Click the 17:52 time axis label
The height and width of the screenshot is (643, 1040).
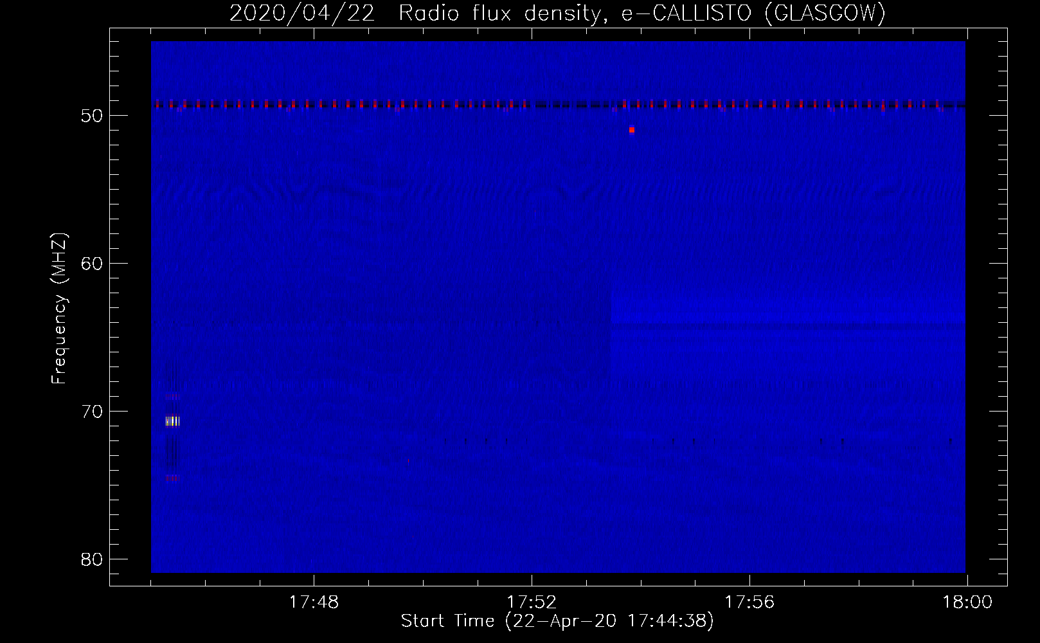[x=532, y=602]
